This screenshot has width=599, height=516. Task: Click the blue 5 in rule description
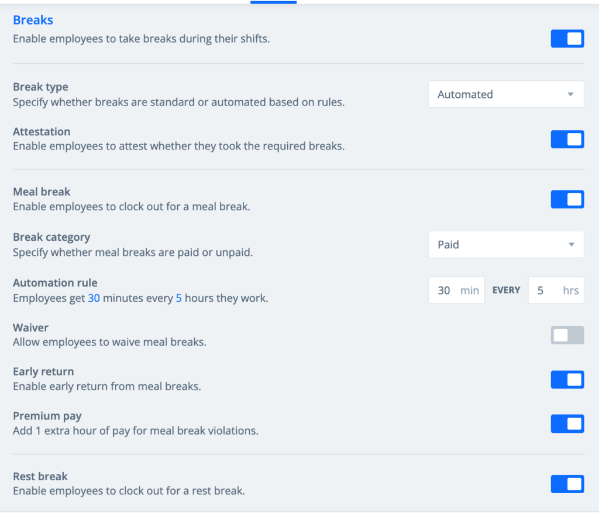179,298
